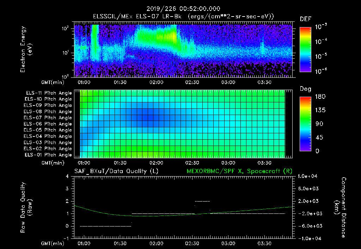This screenshot has width=361, height=249.
Task: Click data quality segment at level 2
Action: click(x=202, y=201)
